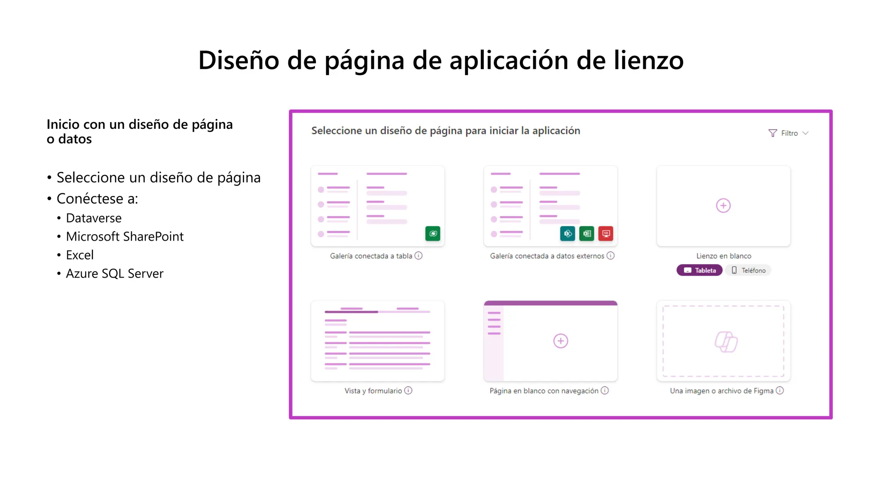880x495 pixels.
Task: Click the Conéctese a: bullet text
Action: [98, 199]
